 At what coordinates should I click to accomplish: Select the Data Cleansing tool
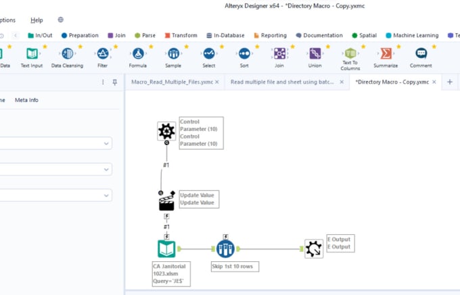coord(68,54)
